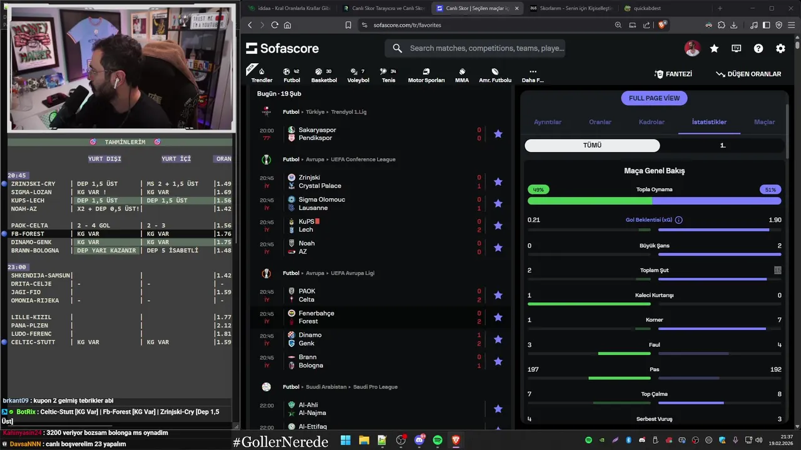This screenshot has height=450, width=801.
Task: Reload the page in browser
Action: click(x=275, y=25)
